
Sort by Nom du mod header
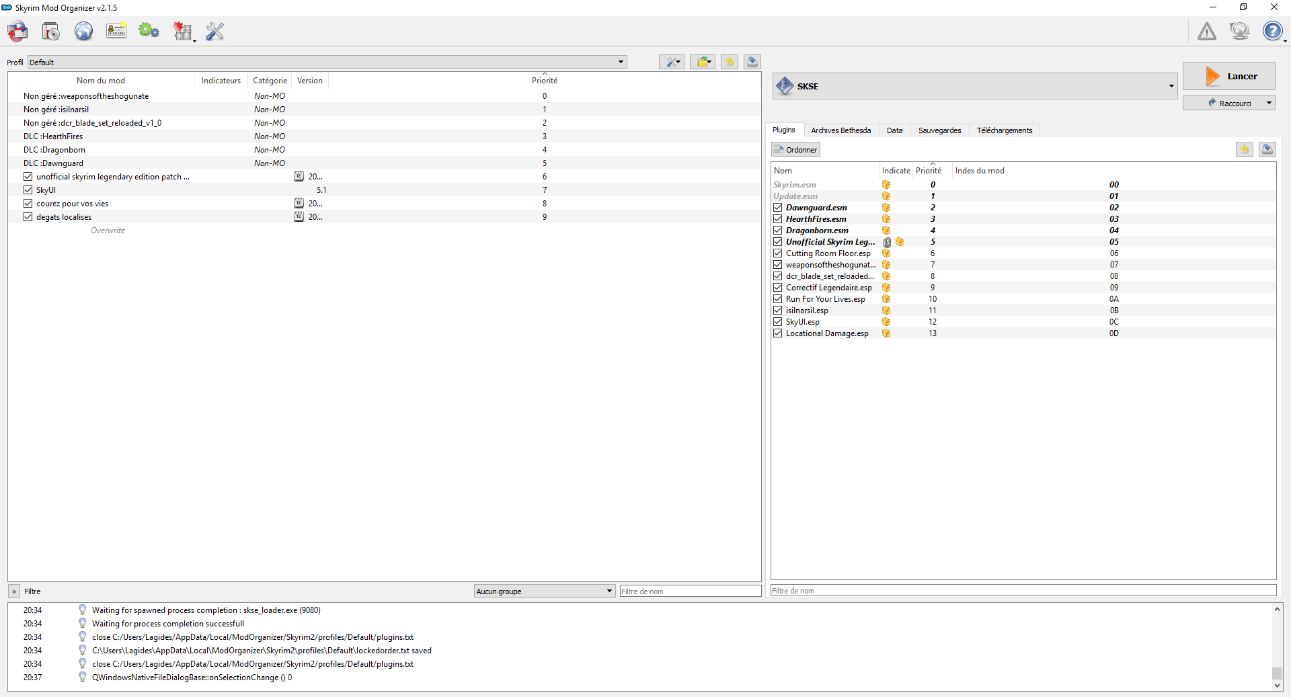(101, 81)
